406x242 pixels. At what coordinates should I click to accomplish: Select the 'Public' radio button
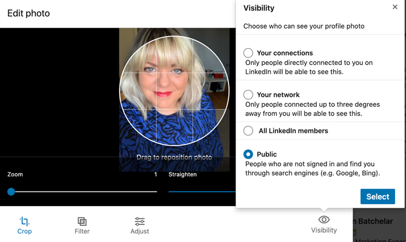(248, 154)
